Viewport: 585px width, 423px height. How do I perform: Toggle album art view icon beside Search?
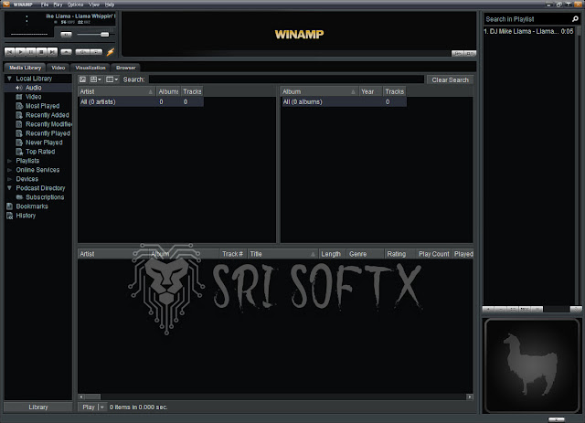coord(83,79)
